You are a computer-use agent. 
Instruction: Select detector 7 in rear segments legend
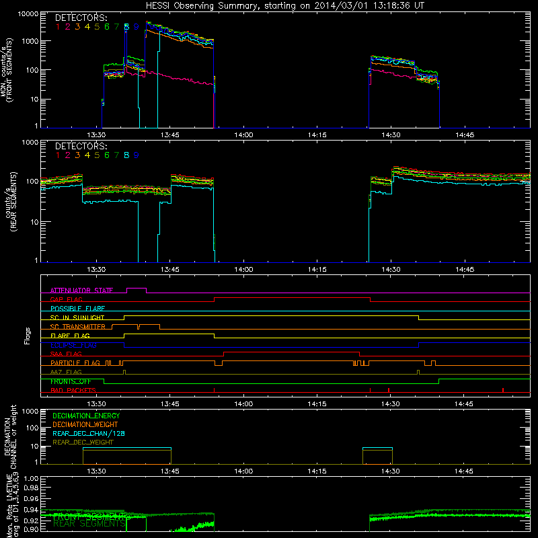(x=116, y=155)
